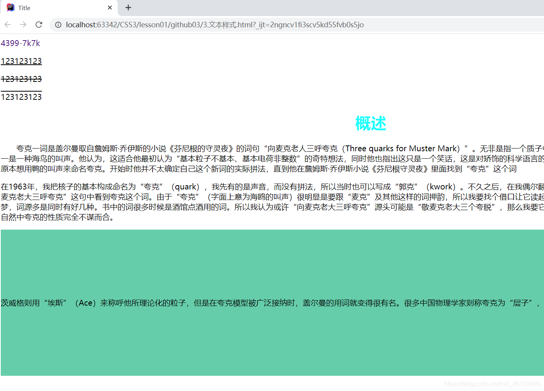Click the overlined 123123123 text
544x391 pixels.
coord(21,97)
